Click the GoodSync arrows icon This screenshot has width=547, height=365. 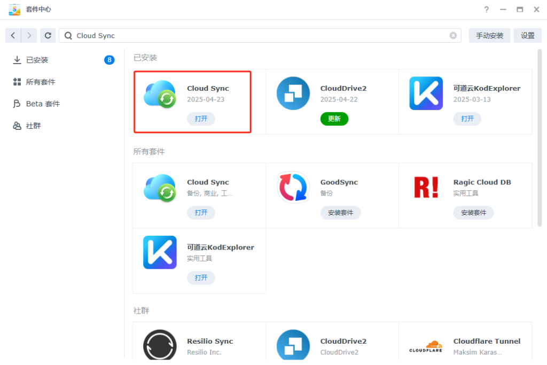[293, 188]
